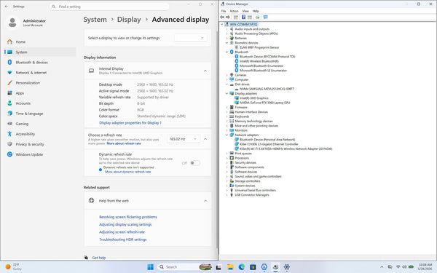This screenshot has height=273, width=437.
Task: Click the Administrator profile avatar
Action: tap(12, 23)
